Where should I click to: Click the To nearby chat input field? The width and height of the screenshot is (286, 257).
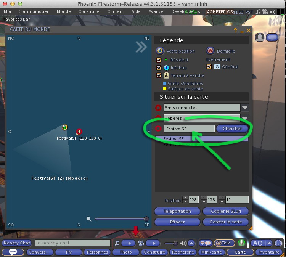72,243
